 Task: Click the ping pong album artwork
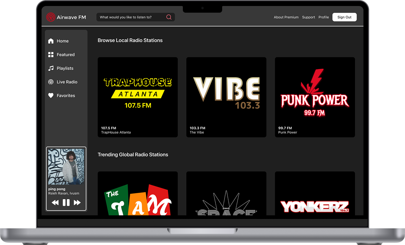(66, 166)
